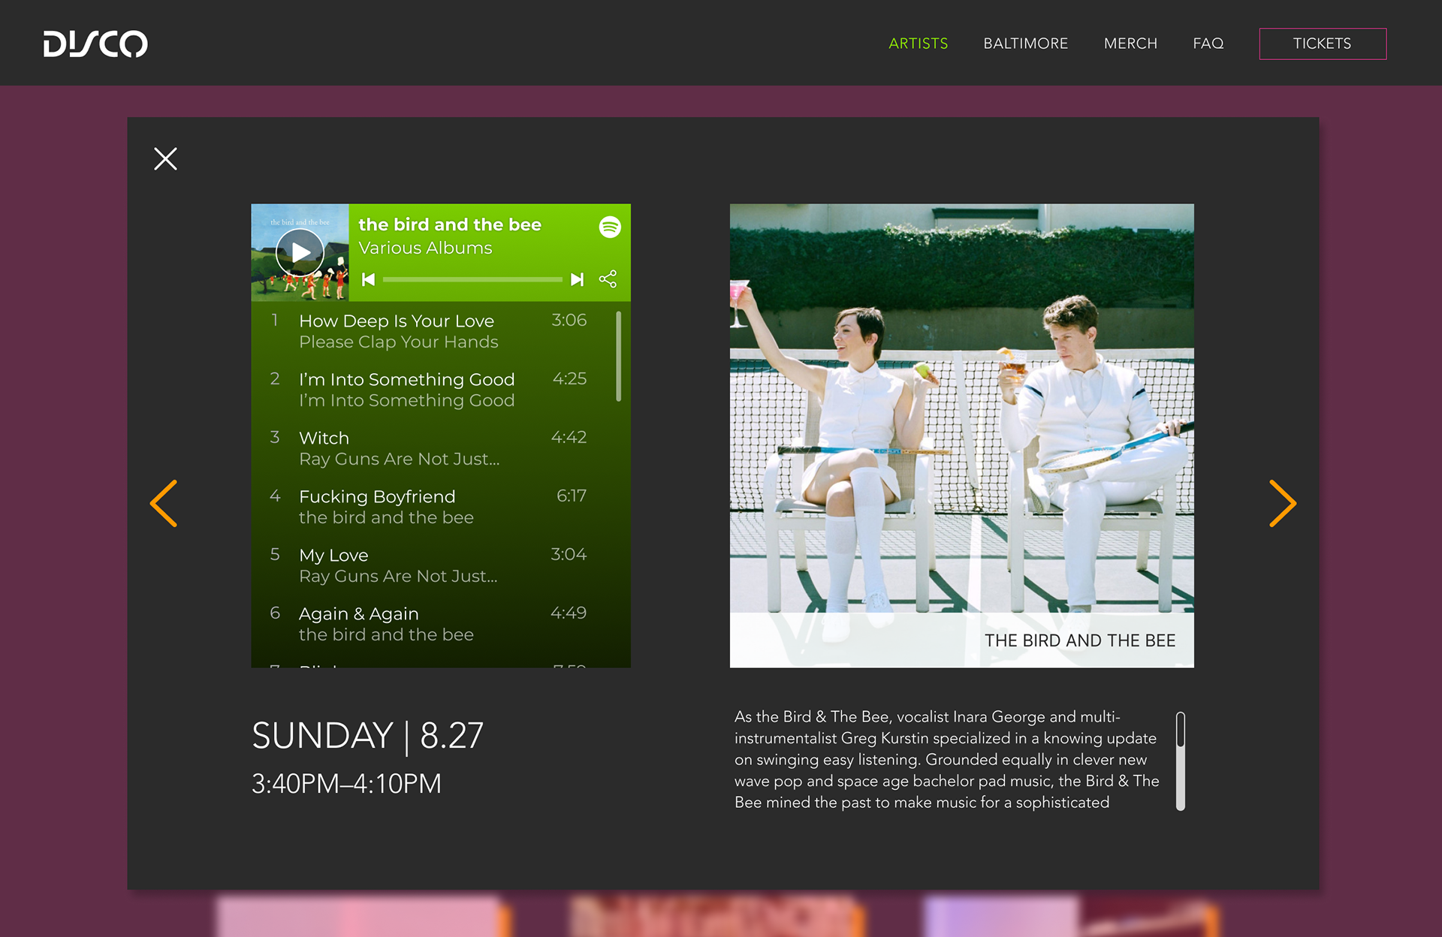Click Please Clap Your Hands album name

(x=399, y=342)
